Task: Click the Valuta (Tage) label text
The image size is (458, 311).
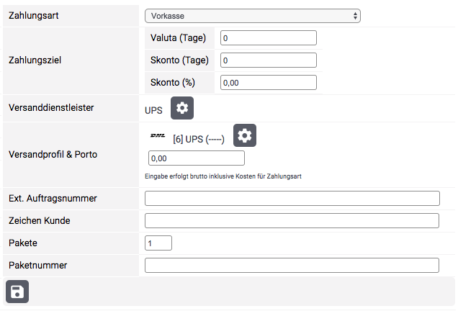Action: 179,38
